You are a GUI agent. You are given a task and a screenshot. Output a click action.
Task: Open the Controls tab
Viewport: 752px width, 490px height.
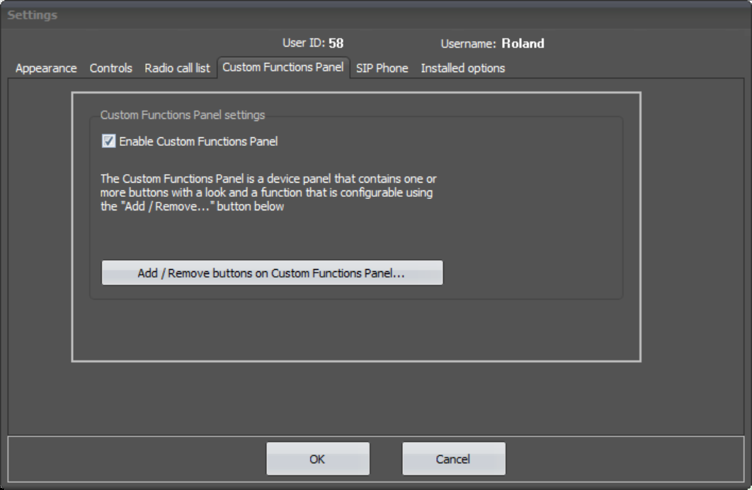[x=110, y=68]
